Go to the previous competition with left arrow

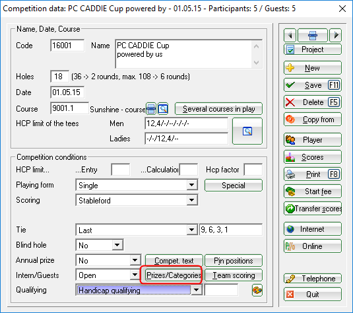pos(290,35)
